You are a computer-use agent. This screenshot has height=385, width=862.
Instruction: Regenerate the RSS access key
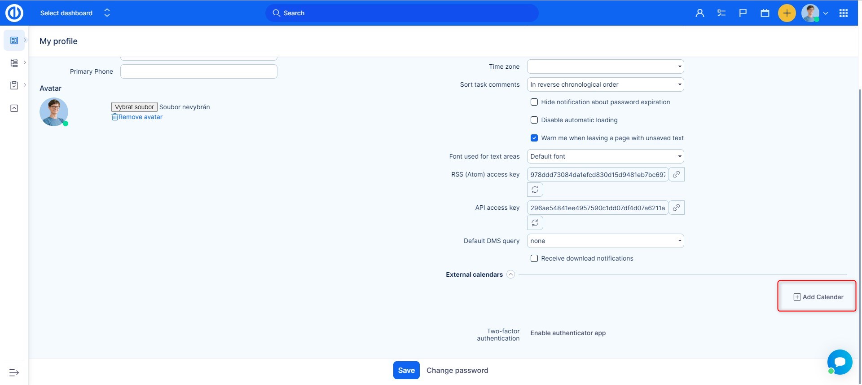tap(535, 190)
